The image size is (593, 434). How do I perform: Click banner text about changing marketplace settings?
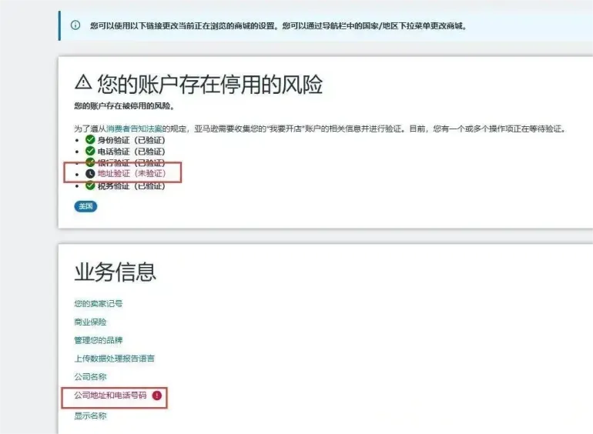click(x=278, y=25)
